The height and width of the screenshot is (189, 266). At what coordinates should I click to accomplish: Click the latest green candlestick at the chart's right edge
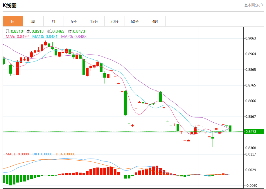click(x=230, y=128)
